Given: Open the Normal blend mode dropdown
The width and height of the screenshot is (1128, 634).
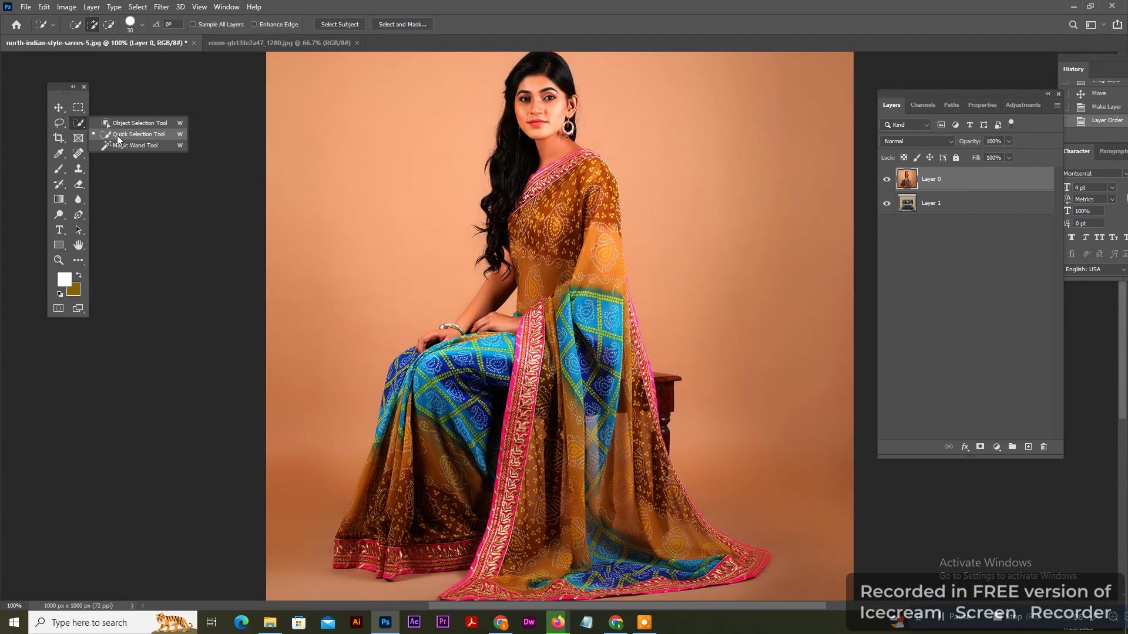Looking at the screenshot, I should (x=918, y=141).
